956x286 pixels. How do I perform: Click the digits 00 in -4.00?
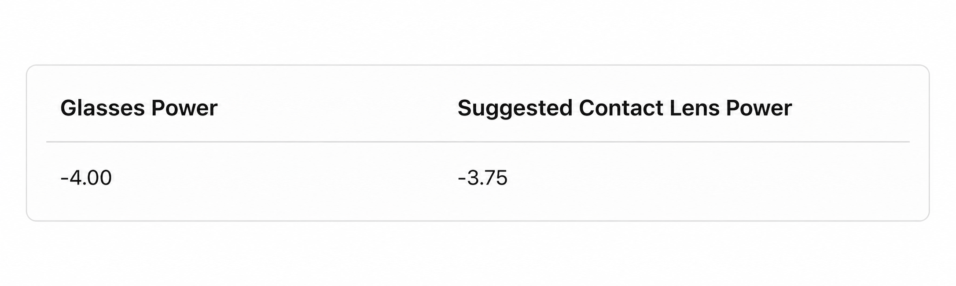click(x=100, y=178)
